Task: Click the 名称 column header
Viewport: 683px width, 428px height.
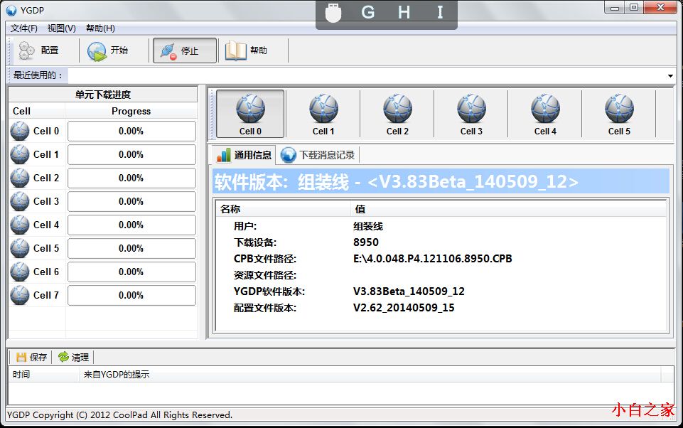Action: click(284, 209)
